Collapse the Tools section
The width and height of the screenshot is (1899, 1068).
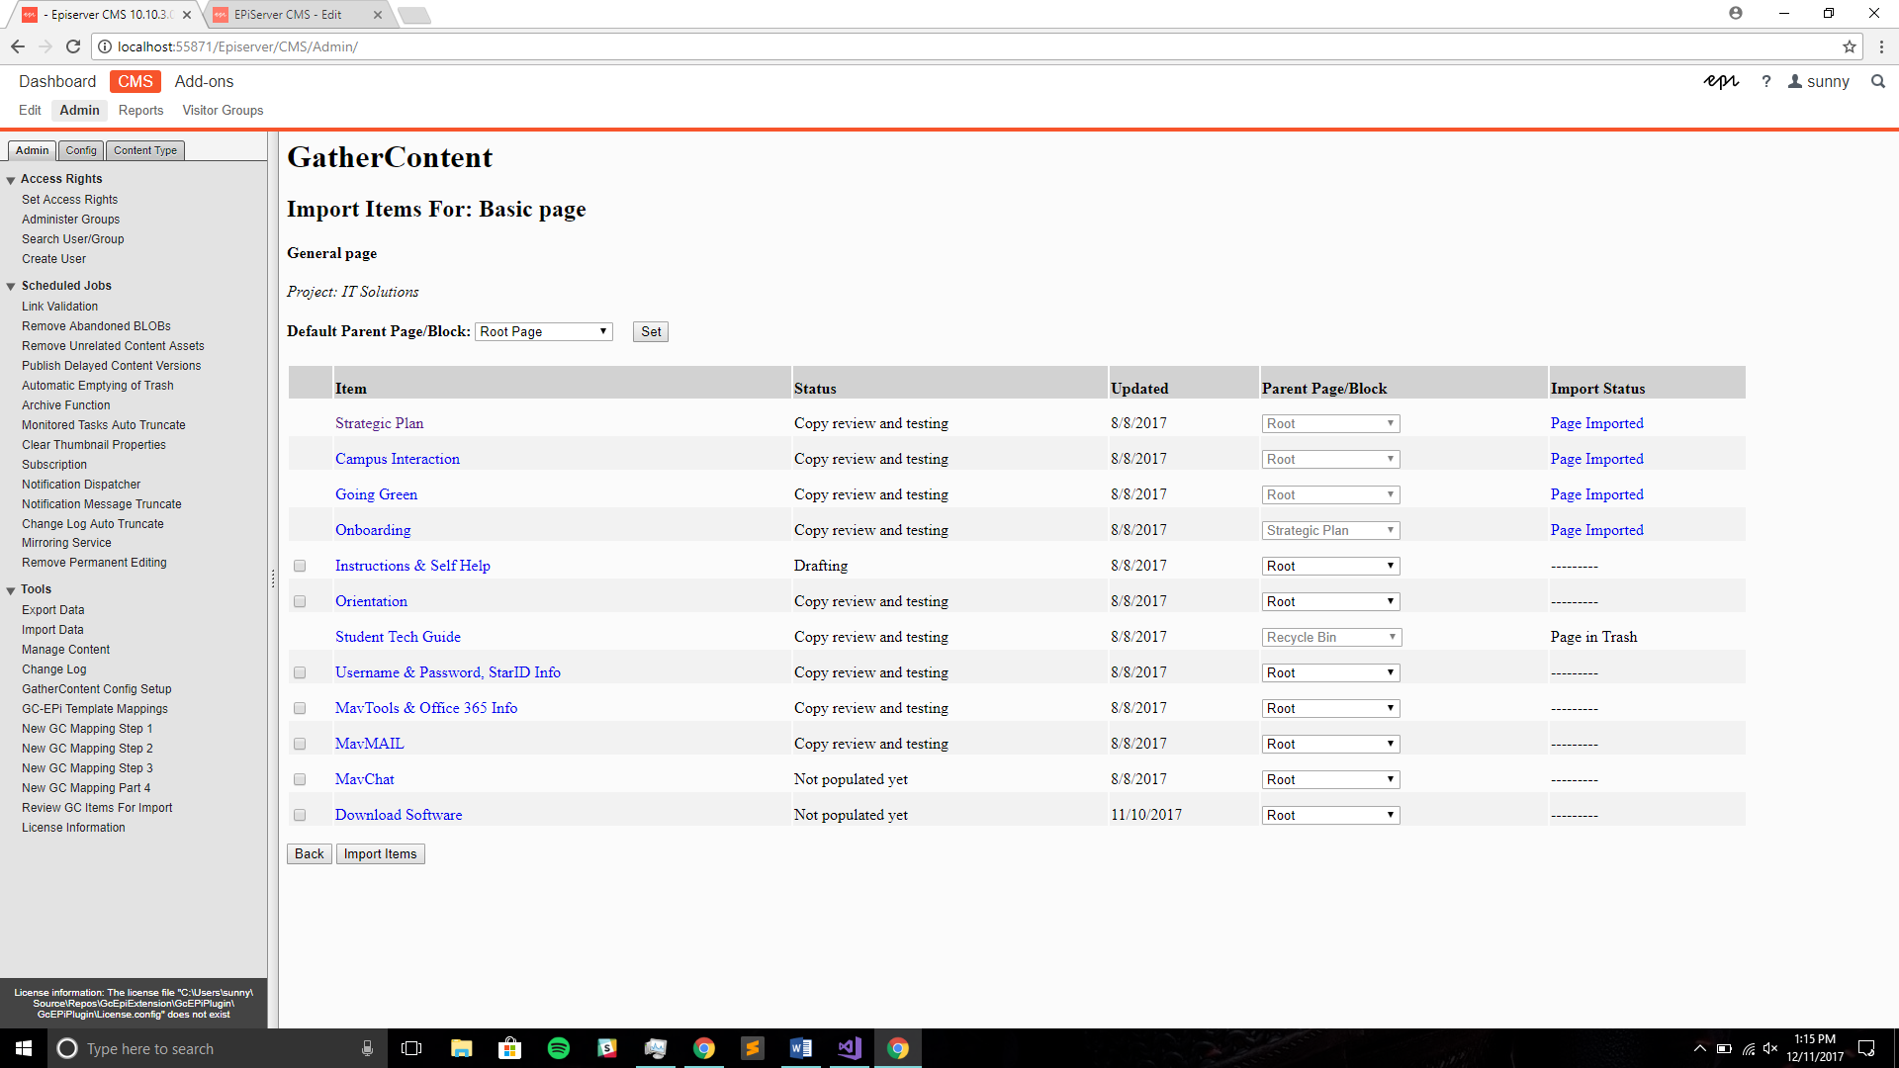(11, 590)
